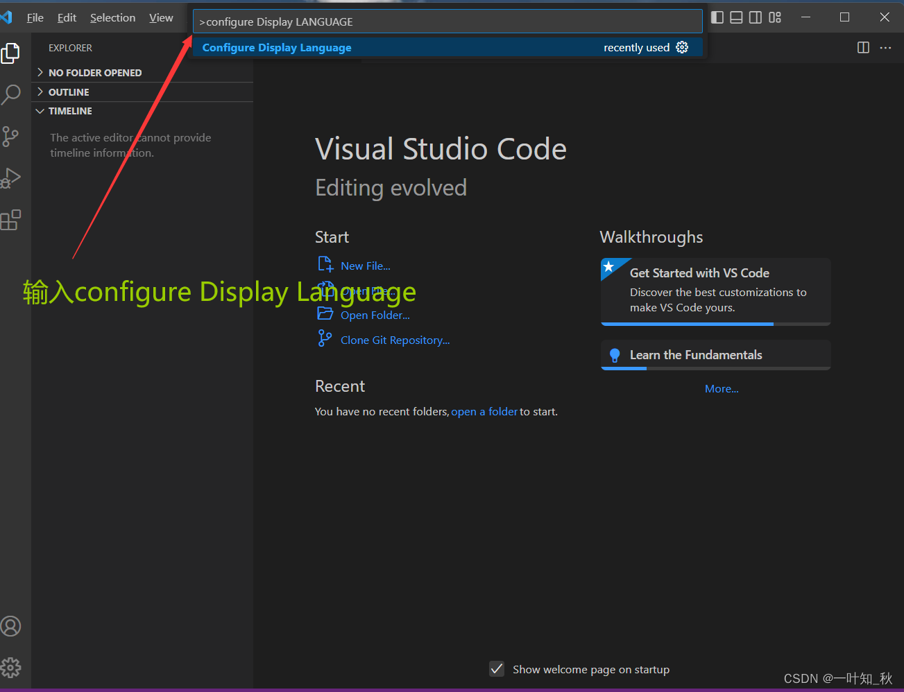Open Manage gear at bottom of activity bar

click(10, 668)
